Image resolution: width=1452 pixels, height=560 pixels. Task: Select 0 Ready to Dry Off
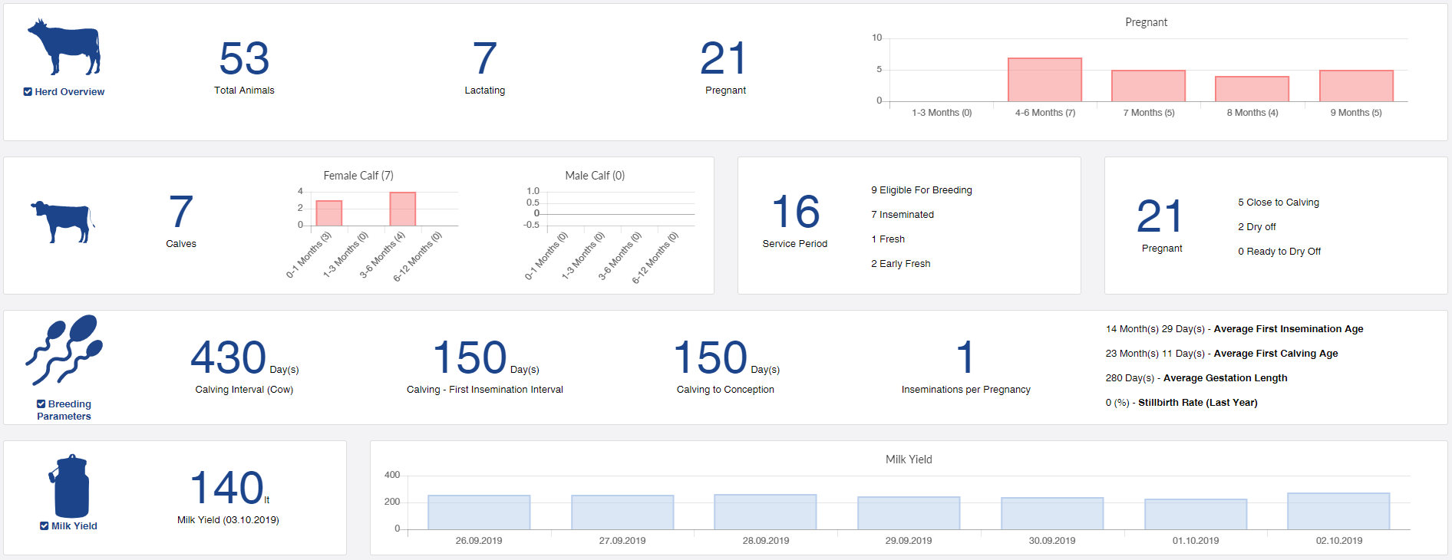tap(1279, 252)
